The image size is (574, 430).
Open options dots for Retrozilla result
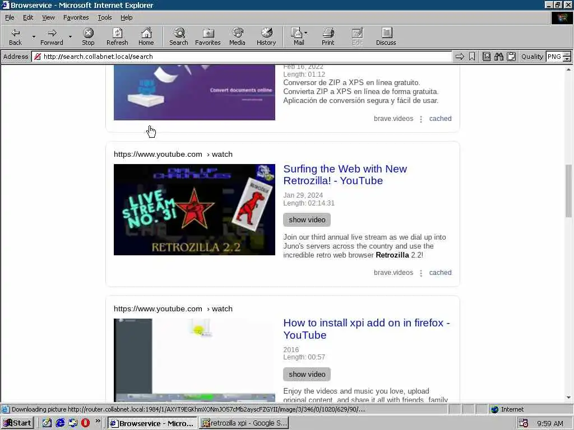pyautogui.click(x=421, y=273)
